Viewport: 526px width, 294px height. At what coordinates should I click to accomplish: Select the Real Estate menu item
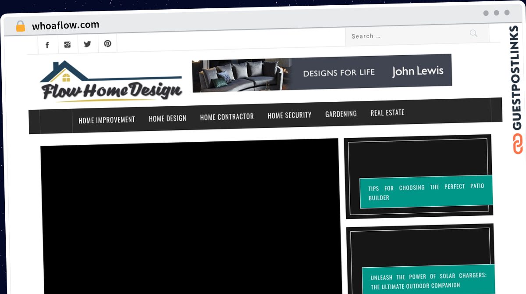tap(387, 113)
